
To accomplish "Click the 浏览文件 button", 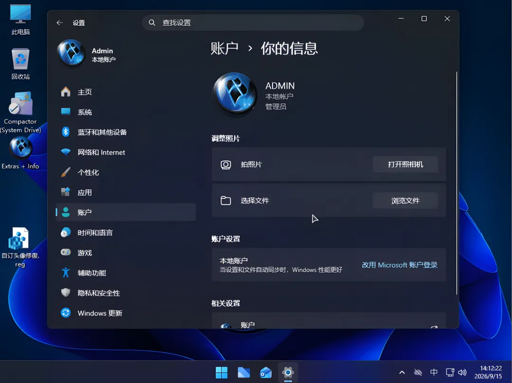I will 405,201.
